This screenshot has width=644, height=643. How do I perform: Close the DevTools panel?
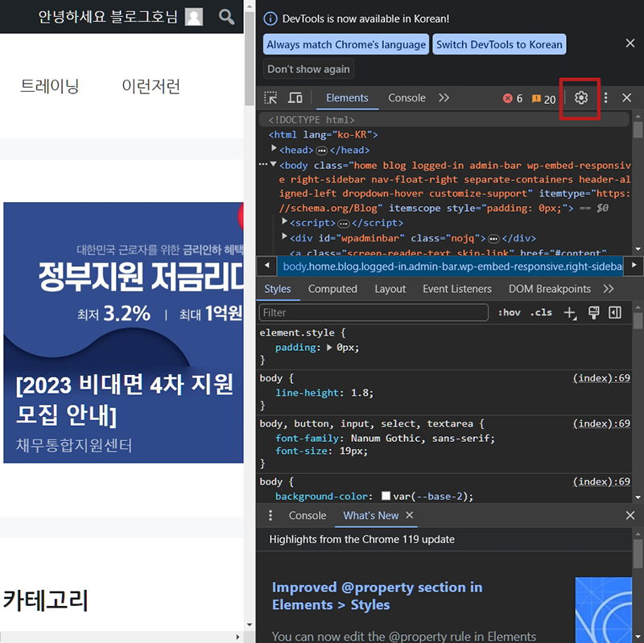pos(627,97)
